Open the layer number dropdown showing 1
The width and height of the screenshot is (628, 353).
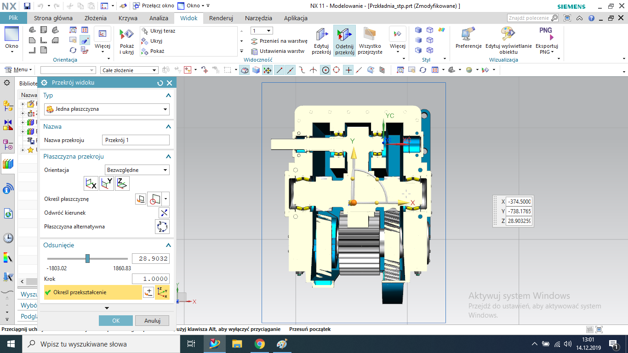point(262,31)
